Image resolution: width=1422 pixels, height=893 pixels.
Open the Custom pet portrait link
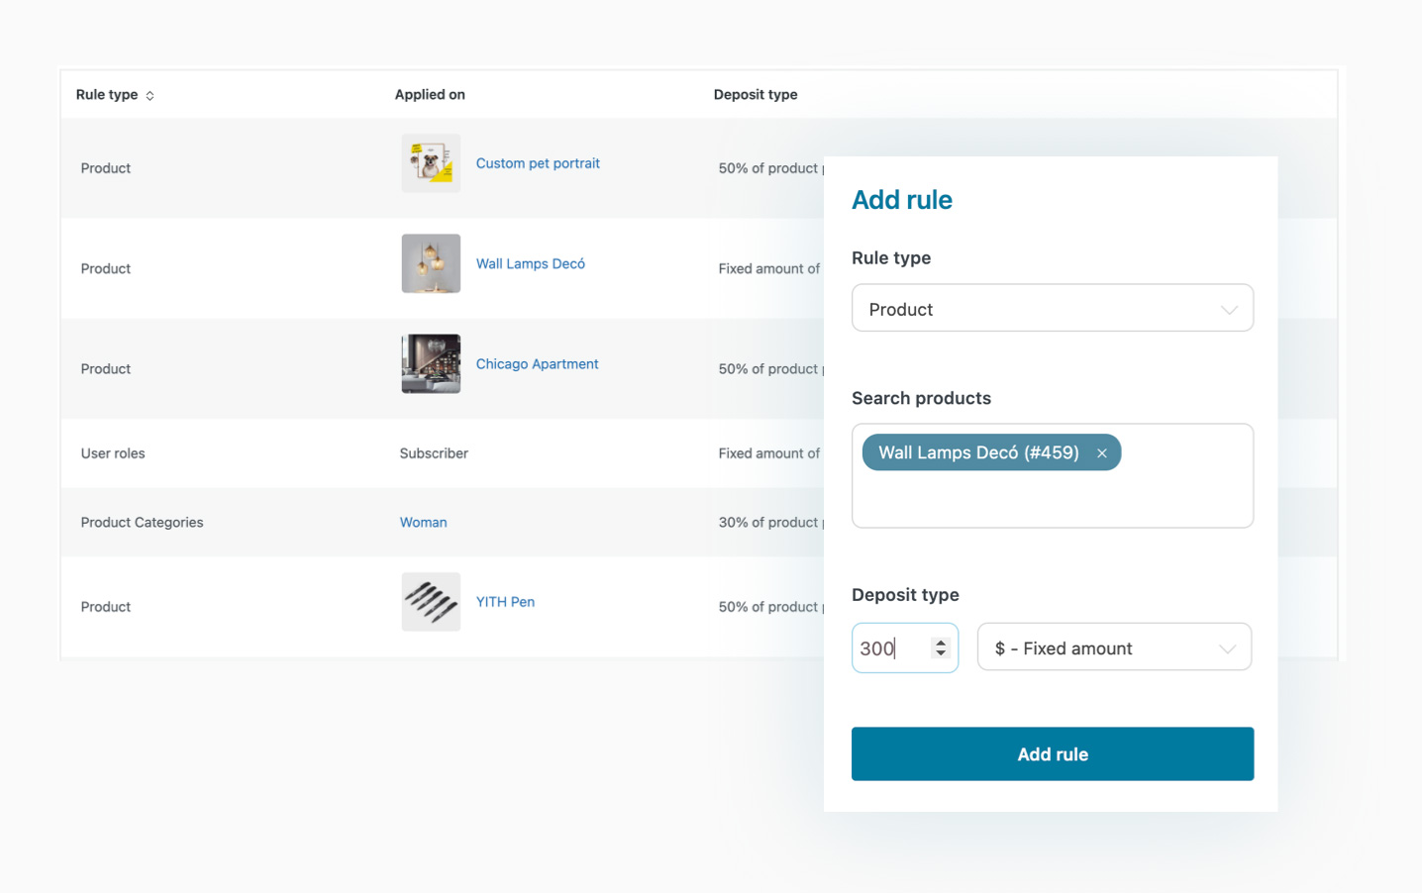(x=538, y=163)
